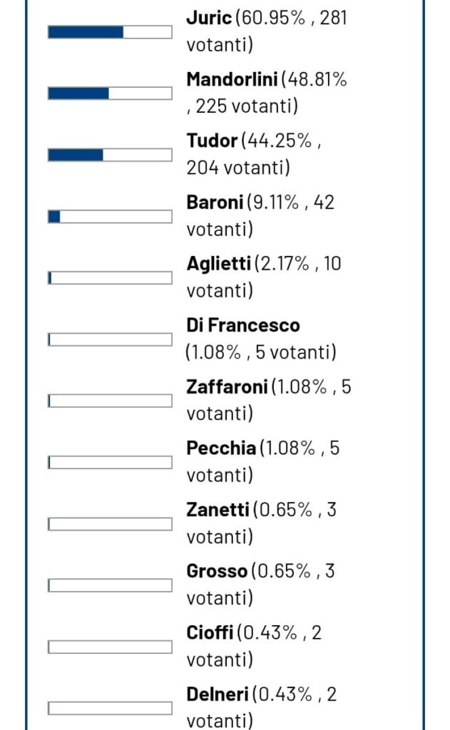Select the Tudor poll result label
The image size is (450, 730).
(254, 154)
